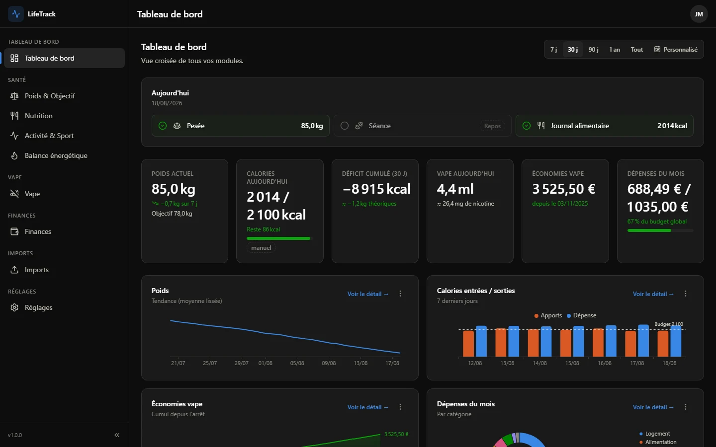
Task: Select the 30 j period tab
Action: coord(573,49)
